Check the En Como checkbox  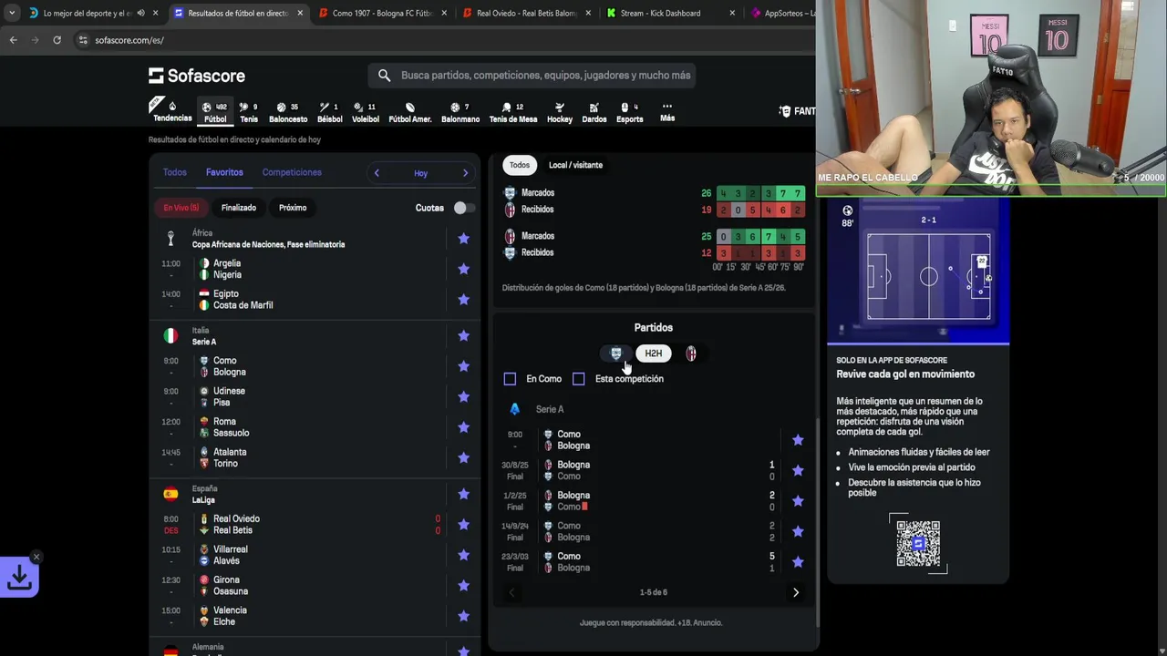pos(510,379)
